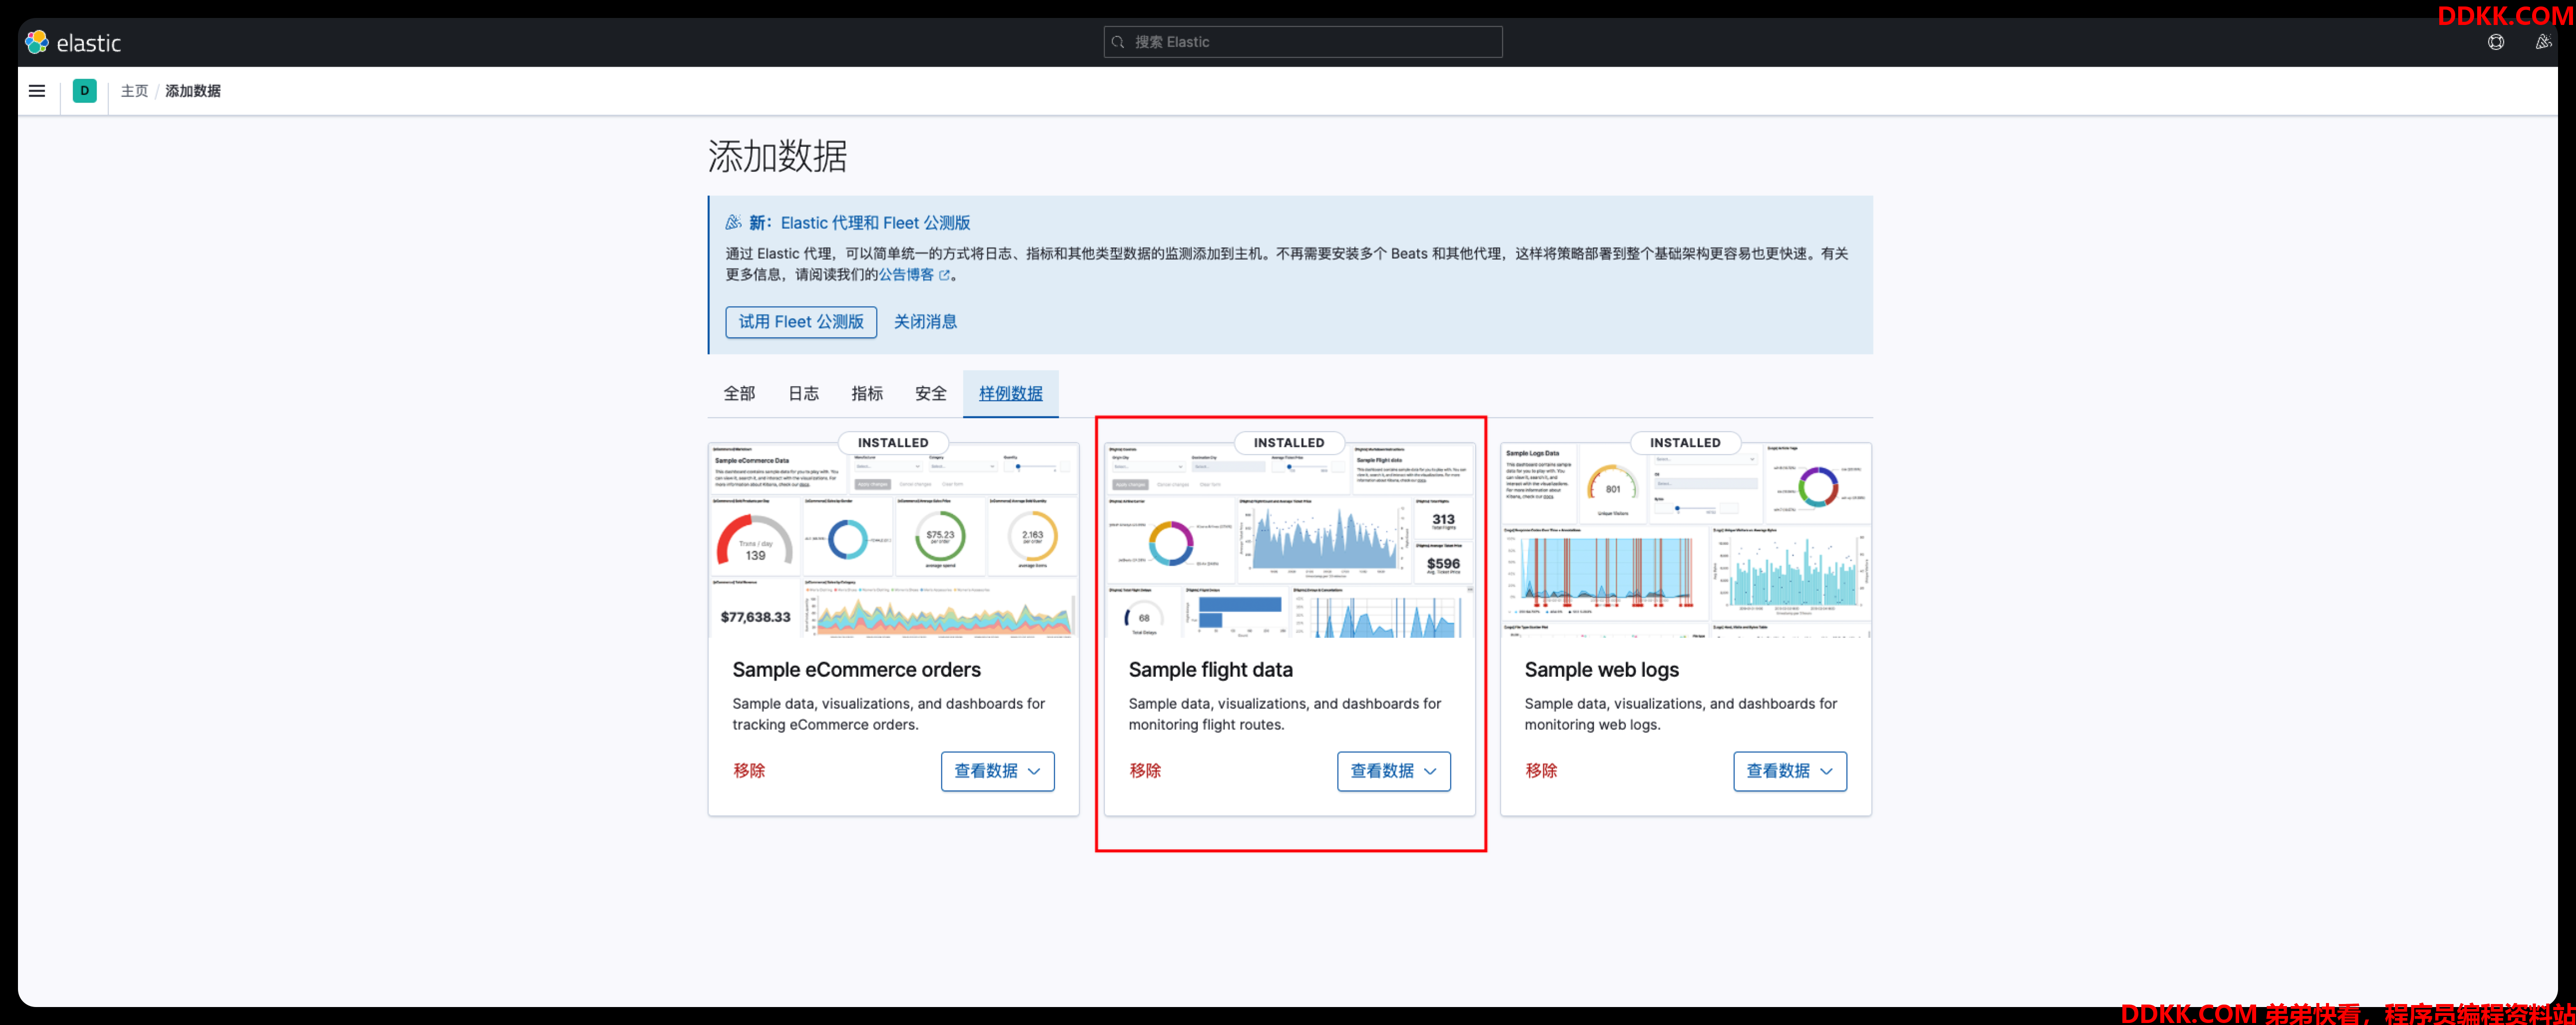Switch to the 全部 tab
The width and height of the screenshot is (2576, 1025).
[740, 394]
